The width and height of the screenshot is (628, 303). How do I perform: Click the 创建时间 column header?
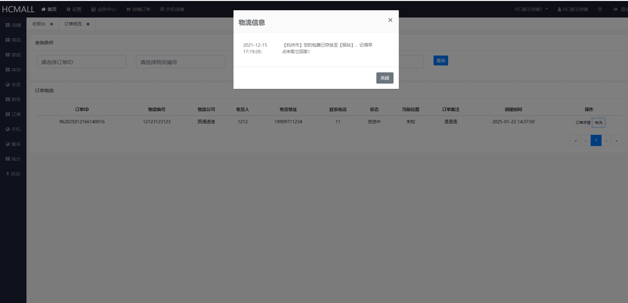tap(513, 109)
